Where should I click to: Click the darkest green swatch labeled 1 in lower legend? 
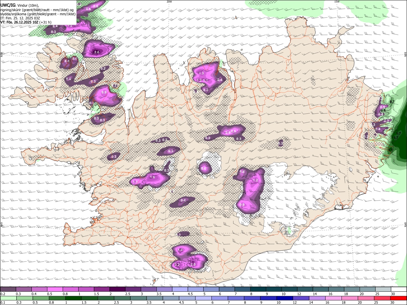pyautogui.click(x=73, y=298)
